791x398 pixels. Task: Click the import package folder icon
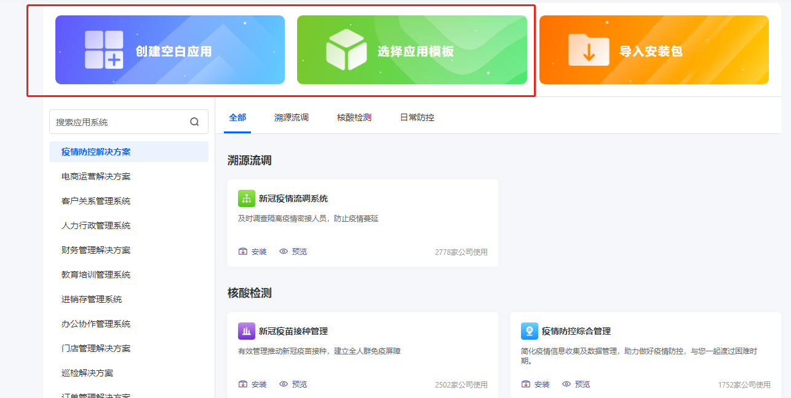click(588, 50)
